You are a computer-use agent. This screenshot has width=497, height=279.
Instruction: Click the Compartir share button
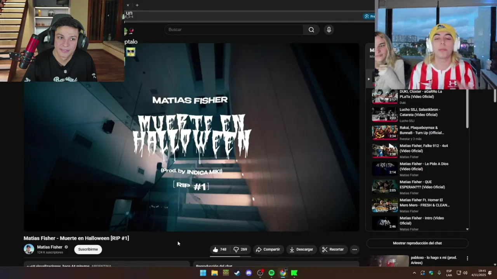[268, 250]
